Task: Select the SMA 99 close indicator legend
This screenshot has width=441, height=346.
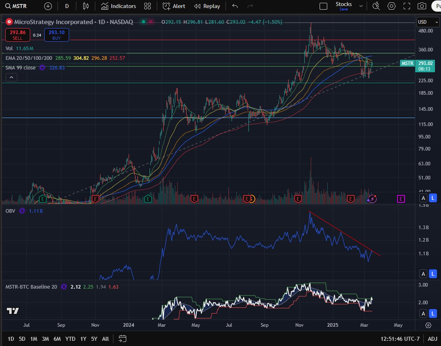Action: click(21, 68)
